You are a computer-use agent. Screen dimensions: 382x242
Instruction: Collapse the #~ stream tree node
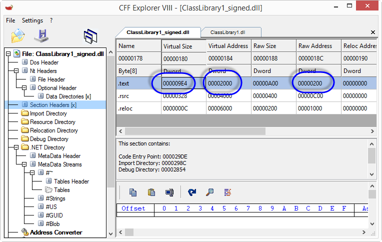(x=32, y=173)
